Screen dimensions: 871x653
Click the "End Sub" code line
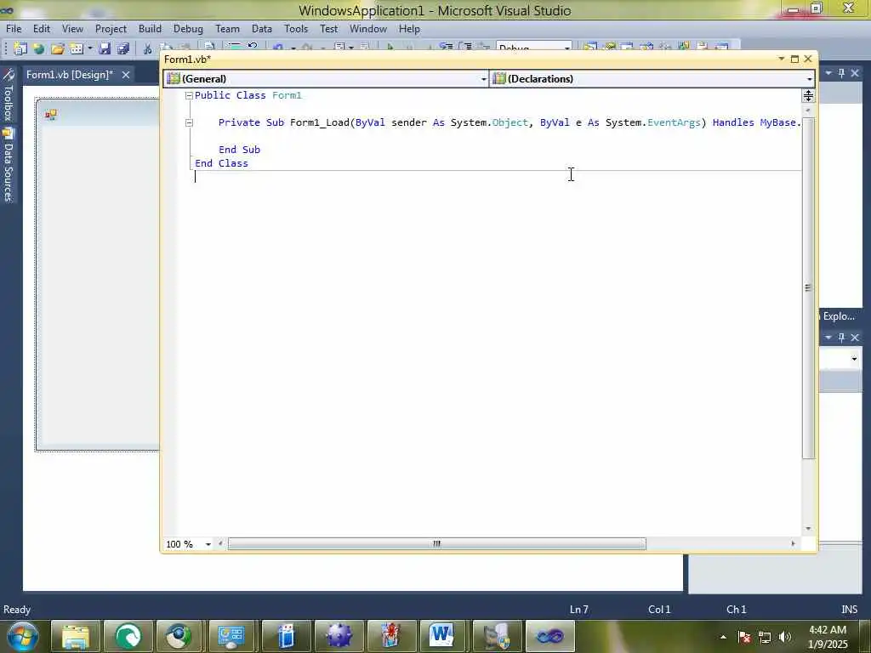click(239, 150)
